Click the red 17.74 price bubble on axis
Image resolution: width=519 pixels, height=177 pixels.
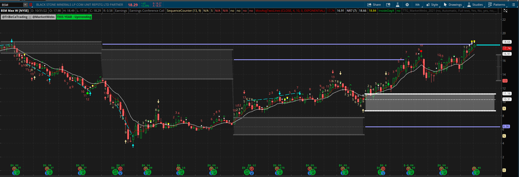click(x=507, y=48)
